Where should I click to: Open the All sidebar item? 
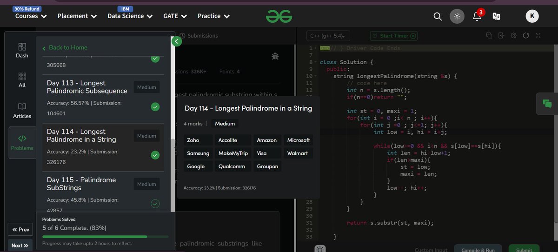22,80
